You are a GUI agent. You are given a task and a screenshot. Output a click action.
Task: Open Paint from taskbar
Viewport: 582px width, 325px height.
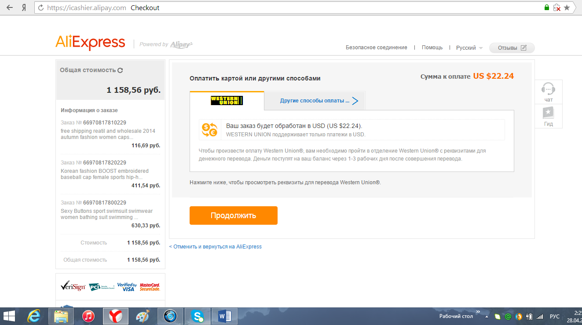tap(143, 316)
